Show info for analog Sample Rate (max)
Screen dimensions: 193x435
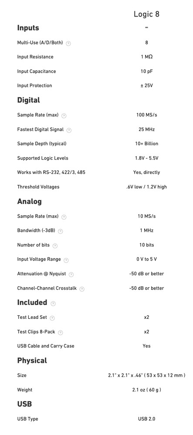[64, 217]
